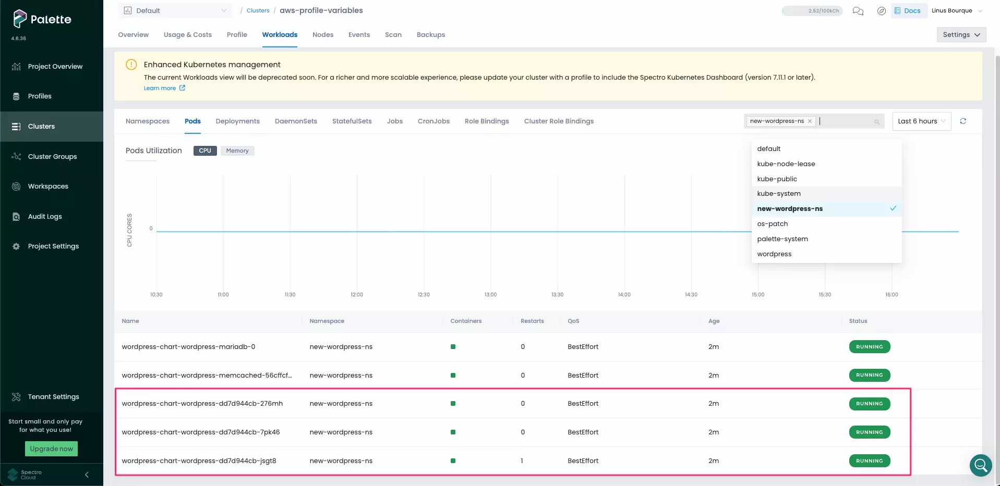
Task: Open the chat messages icon in the top bar
Action: pyautogui.click(x=857, y=10)
